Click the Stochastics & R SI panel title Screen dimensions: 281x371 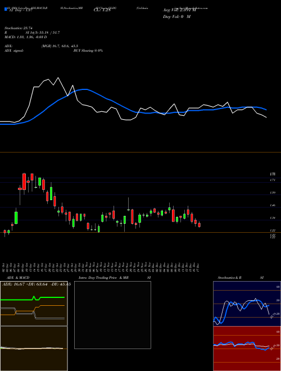241,278
